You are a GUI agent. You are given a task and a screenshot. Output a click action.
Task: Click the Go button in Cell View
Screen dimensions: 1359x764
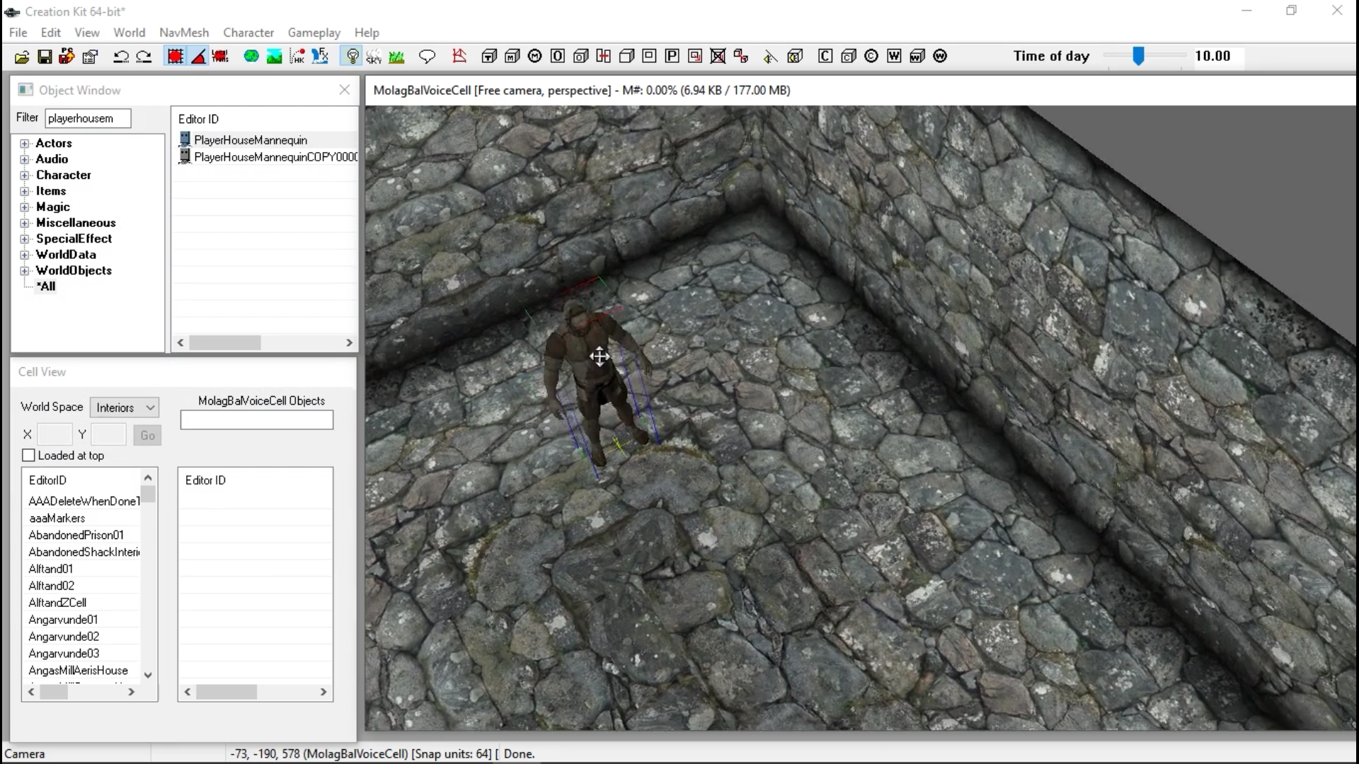click(x=147, y=436)
